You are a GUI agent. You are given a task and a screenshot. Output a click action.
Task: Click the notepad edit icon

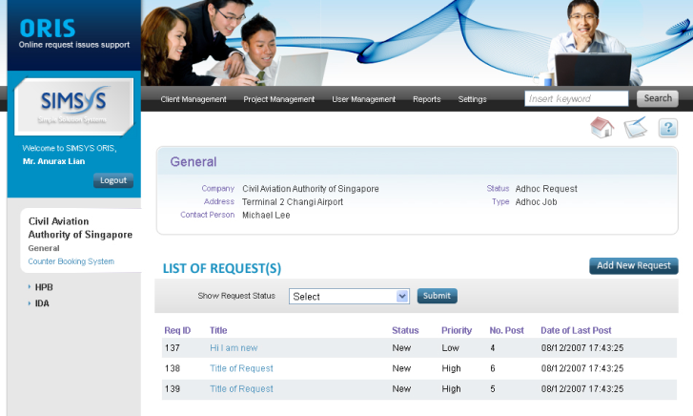point(636,128)
